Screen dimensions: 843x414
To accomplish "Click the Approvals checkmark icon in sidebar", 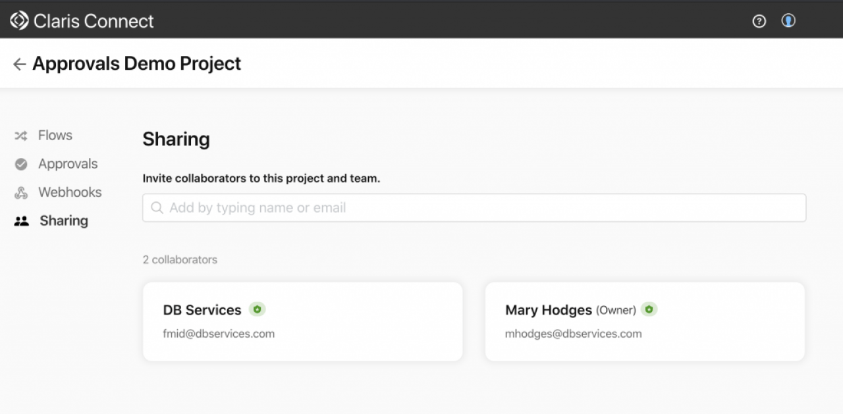I will (21, 164).
